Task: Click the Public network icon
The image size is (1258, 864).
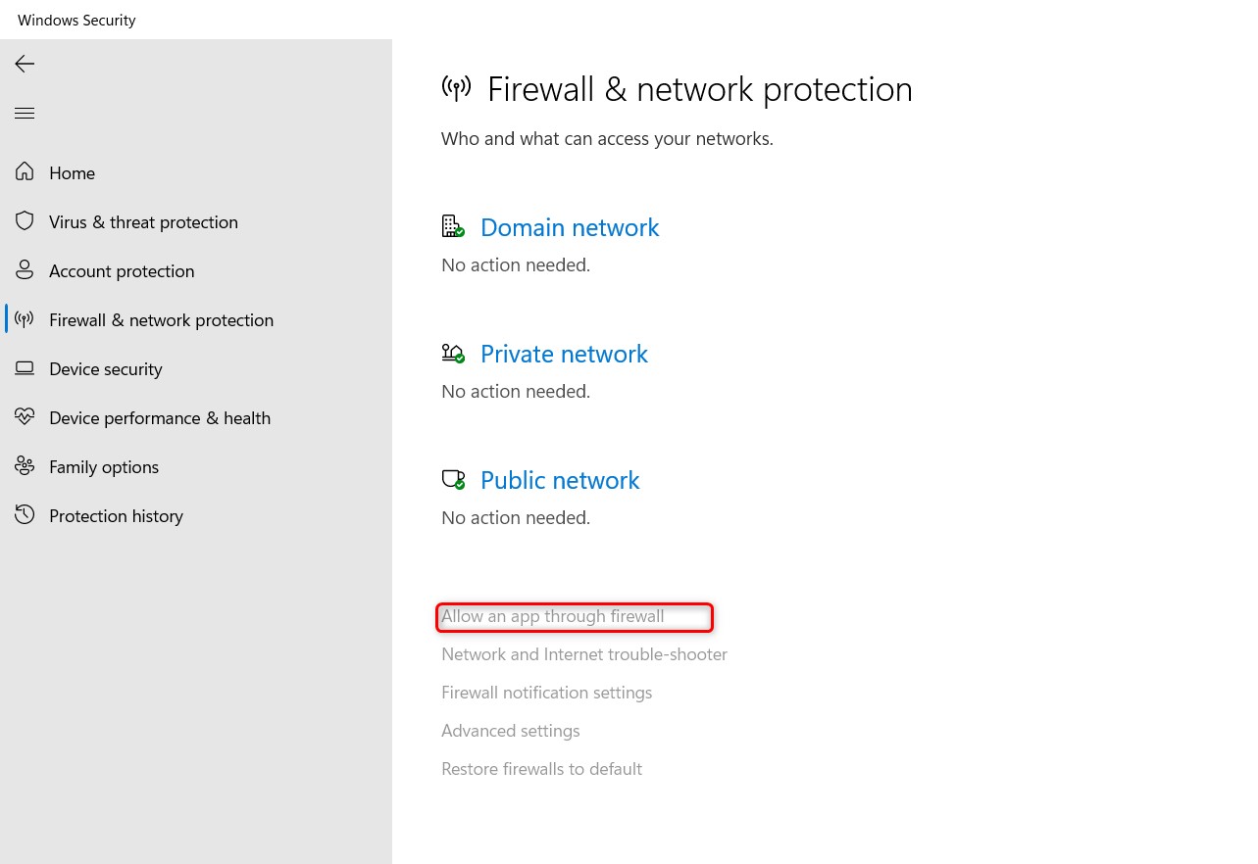Action: tap(453, 479)
